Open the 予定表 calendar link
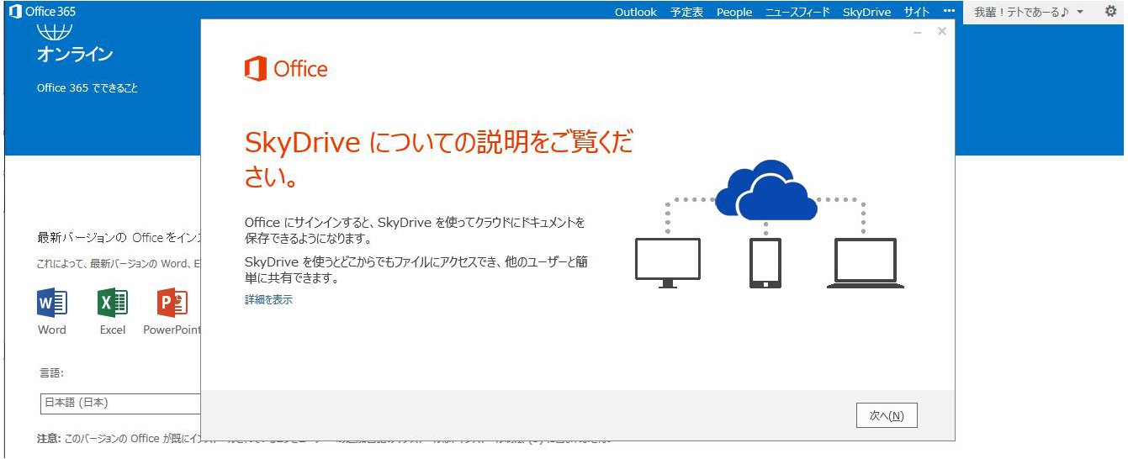The height and width of the screenshot is (459, 1128). click(686, 12)
